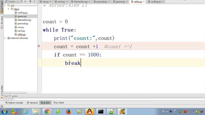Click the '#count +=1' comment text
The image size is (205, 115).
[118, 47]
